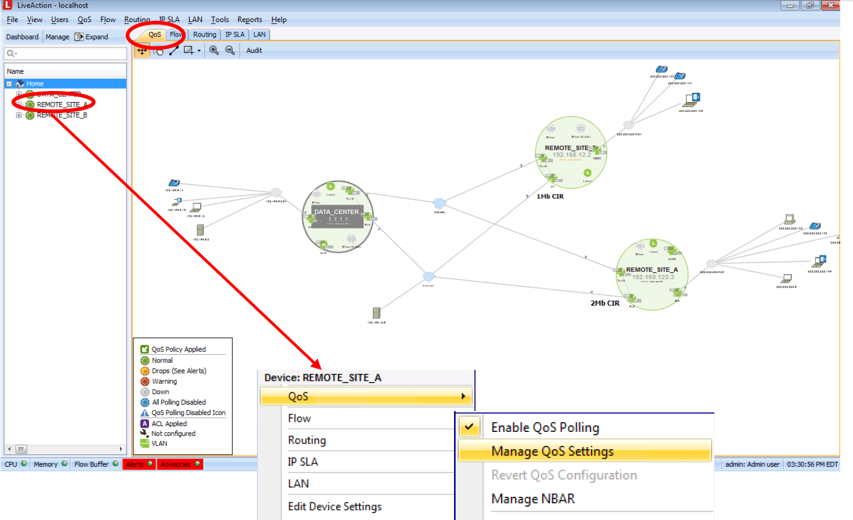Click the server icon left of DATA_CENTER
853x520 pixels.
click(x=200, y=230)
